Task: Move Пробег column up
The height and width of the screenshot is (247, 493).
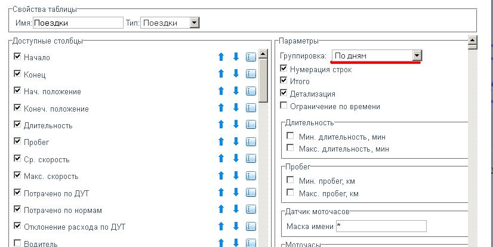Action: [221, 141]
